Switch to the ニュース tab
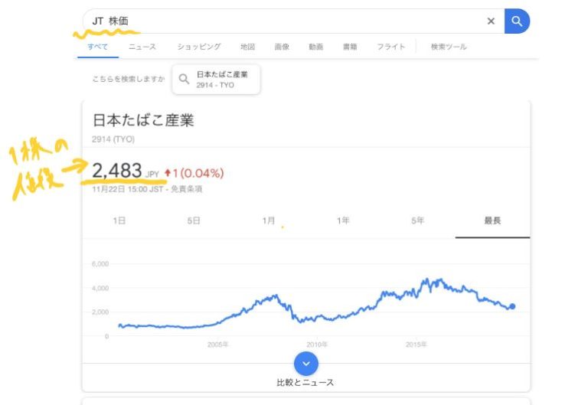The height and width of the screenshot is (405, 588). (x=142, y=47)
